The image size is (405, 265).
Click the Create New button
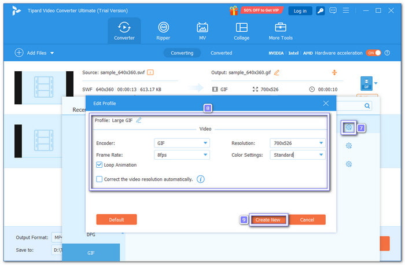268,220
